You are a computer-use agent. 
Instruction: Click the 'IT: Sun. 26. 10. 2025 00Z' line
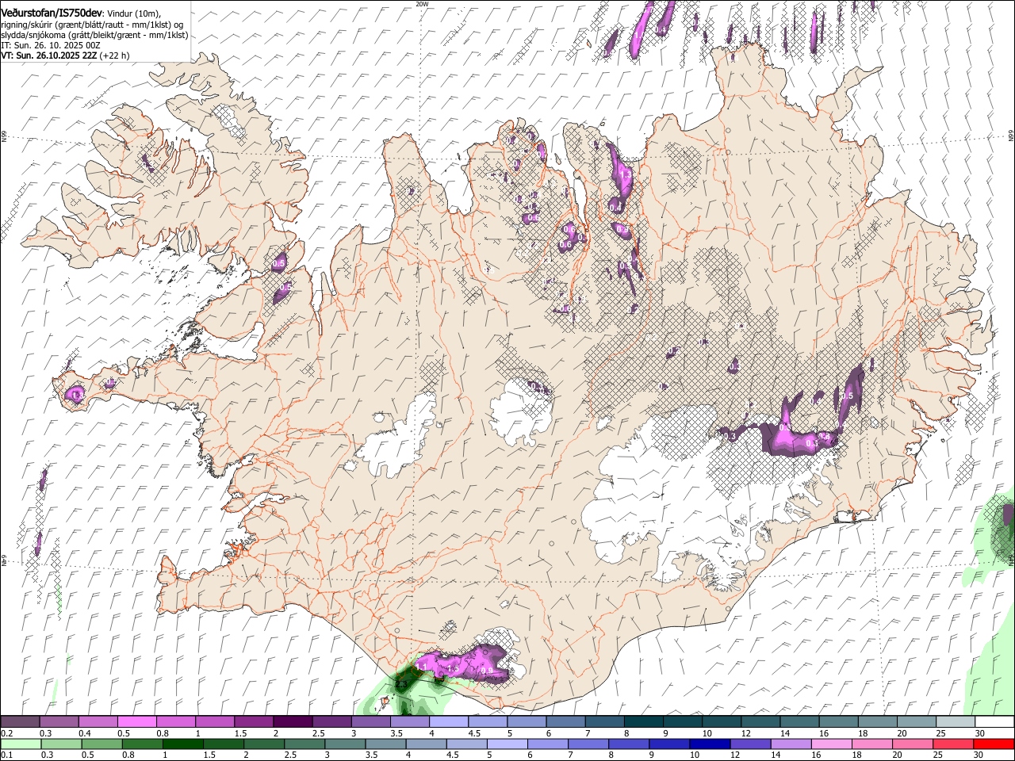(50, 45)
